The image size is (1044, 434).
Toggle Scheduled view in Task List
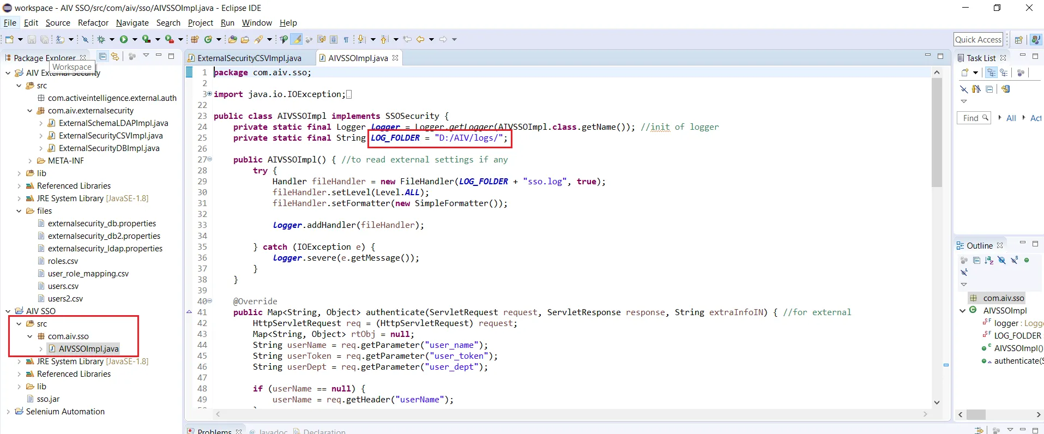(1004, 73)
